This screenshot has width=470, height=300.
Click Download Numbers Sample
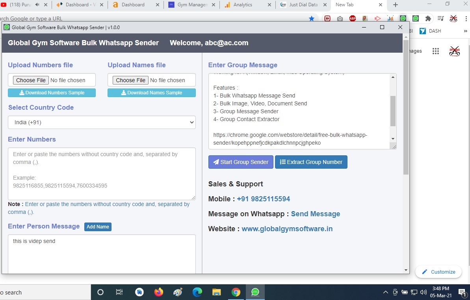pyautogui.click(x=52, y=92)
